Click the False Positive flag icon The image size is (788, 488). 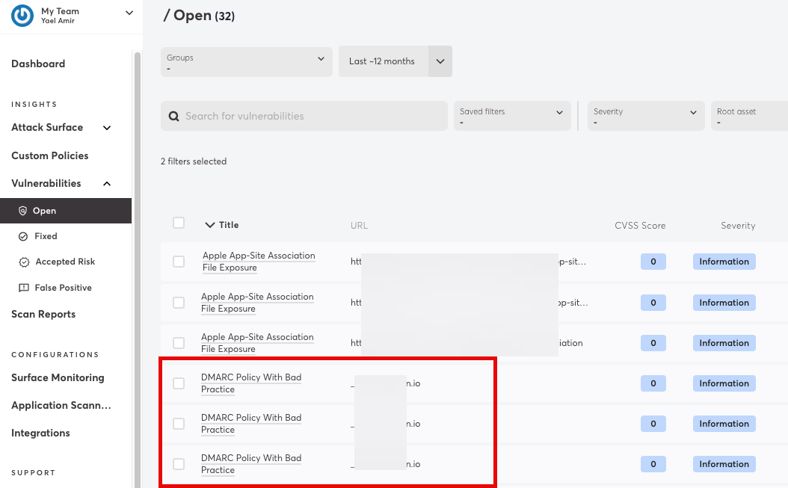[x=23, y=288]
